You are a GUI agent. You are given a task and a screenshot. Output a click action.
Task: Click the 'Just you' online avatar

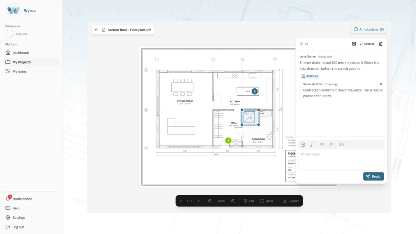[x=9, y=34]
